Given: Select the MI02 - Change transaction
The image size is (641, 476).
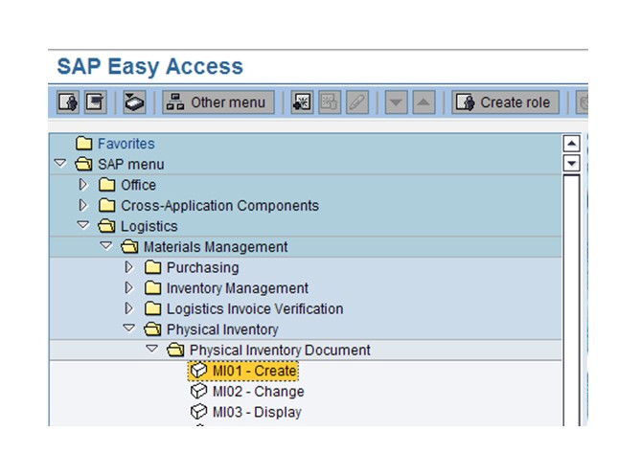Looking at the screenshot, I should [258, 392].
